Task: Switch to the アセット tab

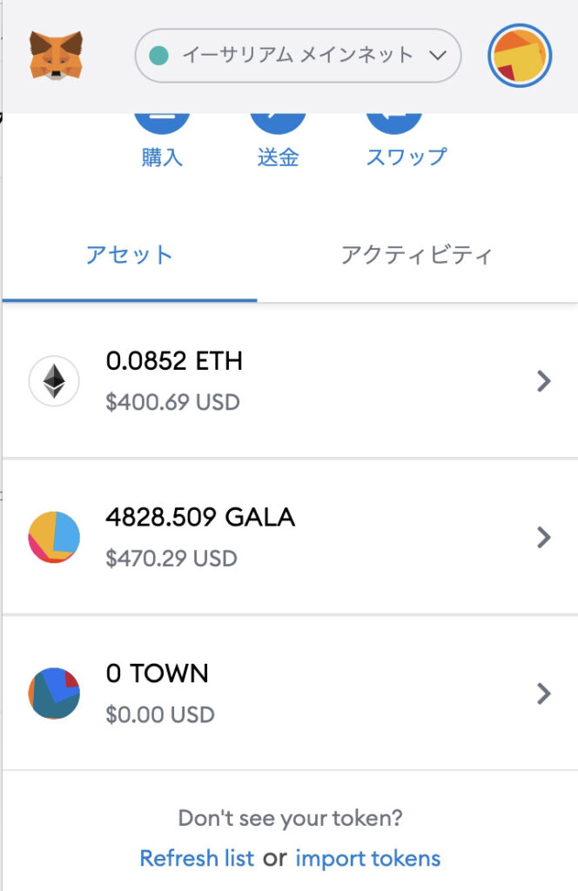Action: point(130,256)
